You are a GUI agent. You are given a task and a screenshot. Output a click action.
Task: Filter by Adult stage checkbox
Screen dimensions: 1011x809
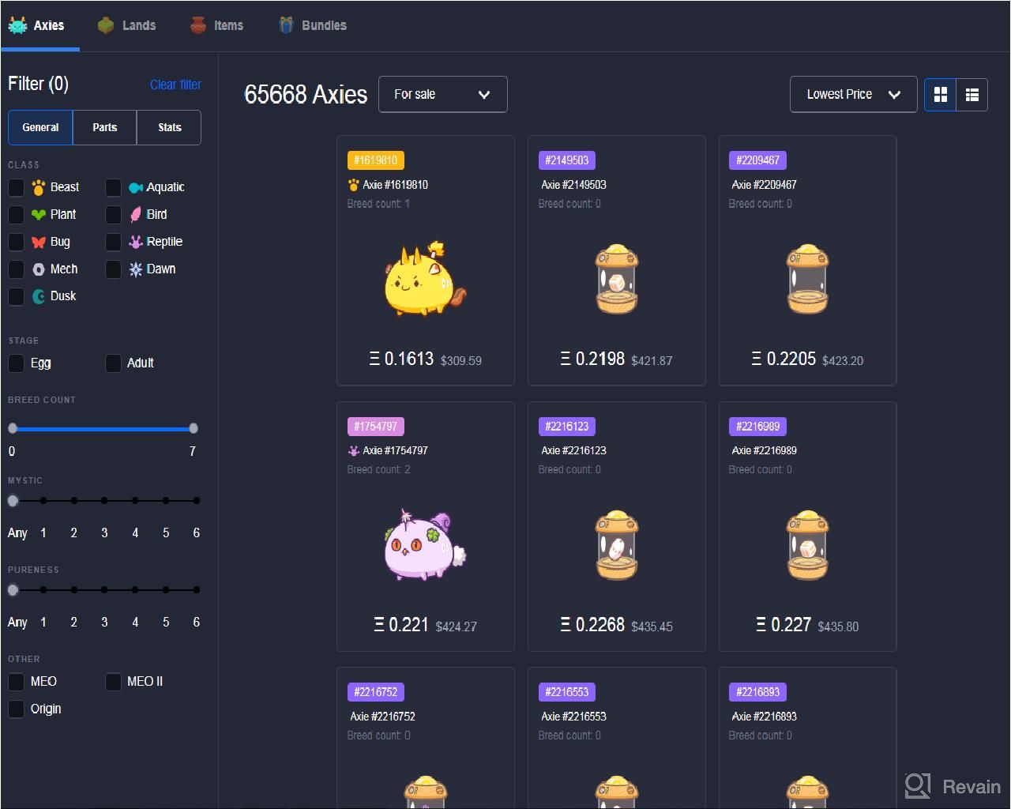click(x=113, y=363)
